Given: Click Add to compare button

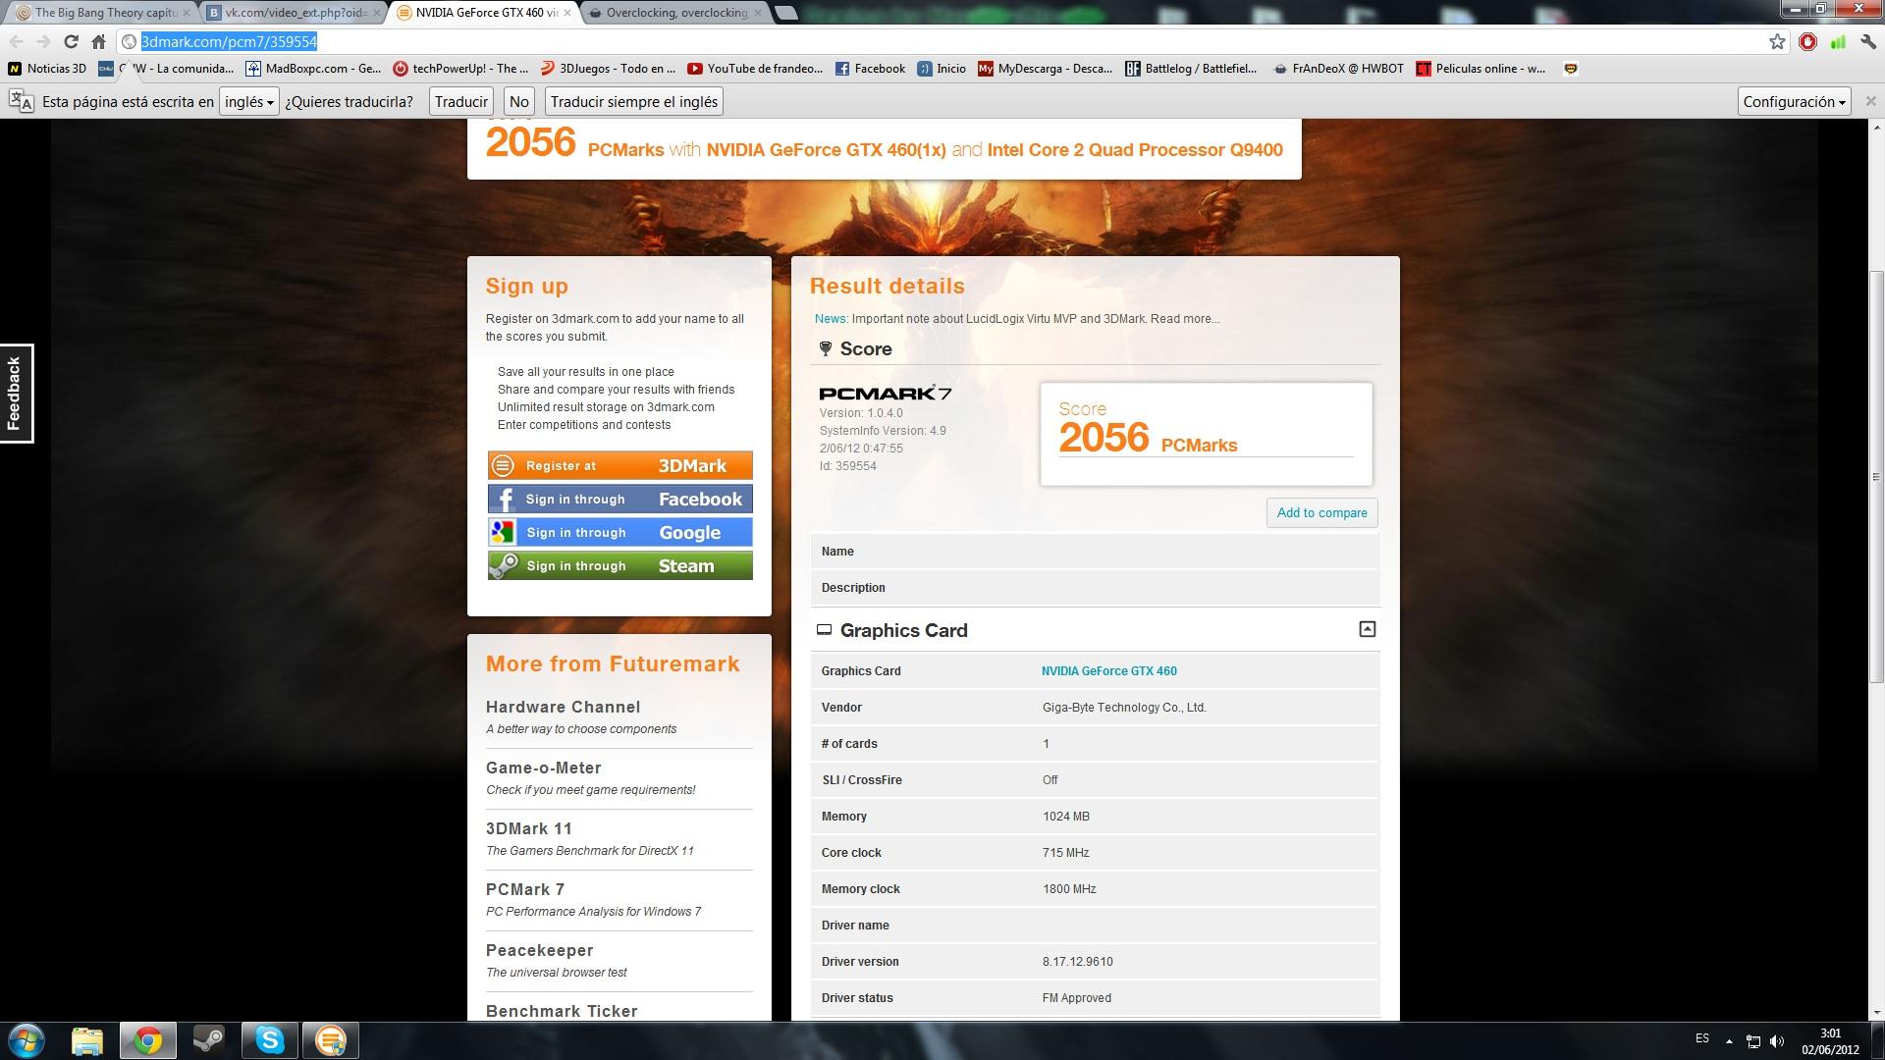Looking at the screenshot, I should (x=1321, y=512).
